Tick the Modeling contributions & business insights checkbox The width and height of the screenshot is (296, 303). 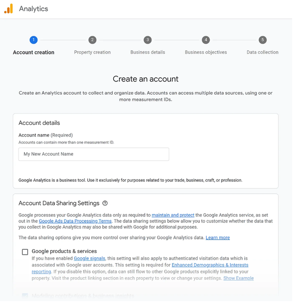tap(25, 296)
